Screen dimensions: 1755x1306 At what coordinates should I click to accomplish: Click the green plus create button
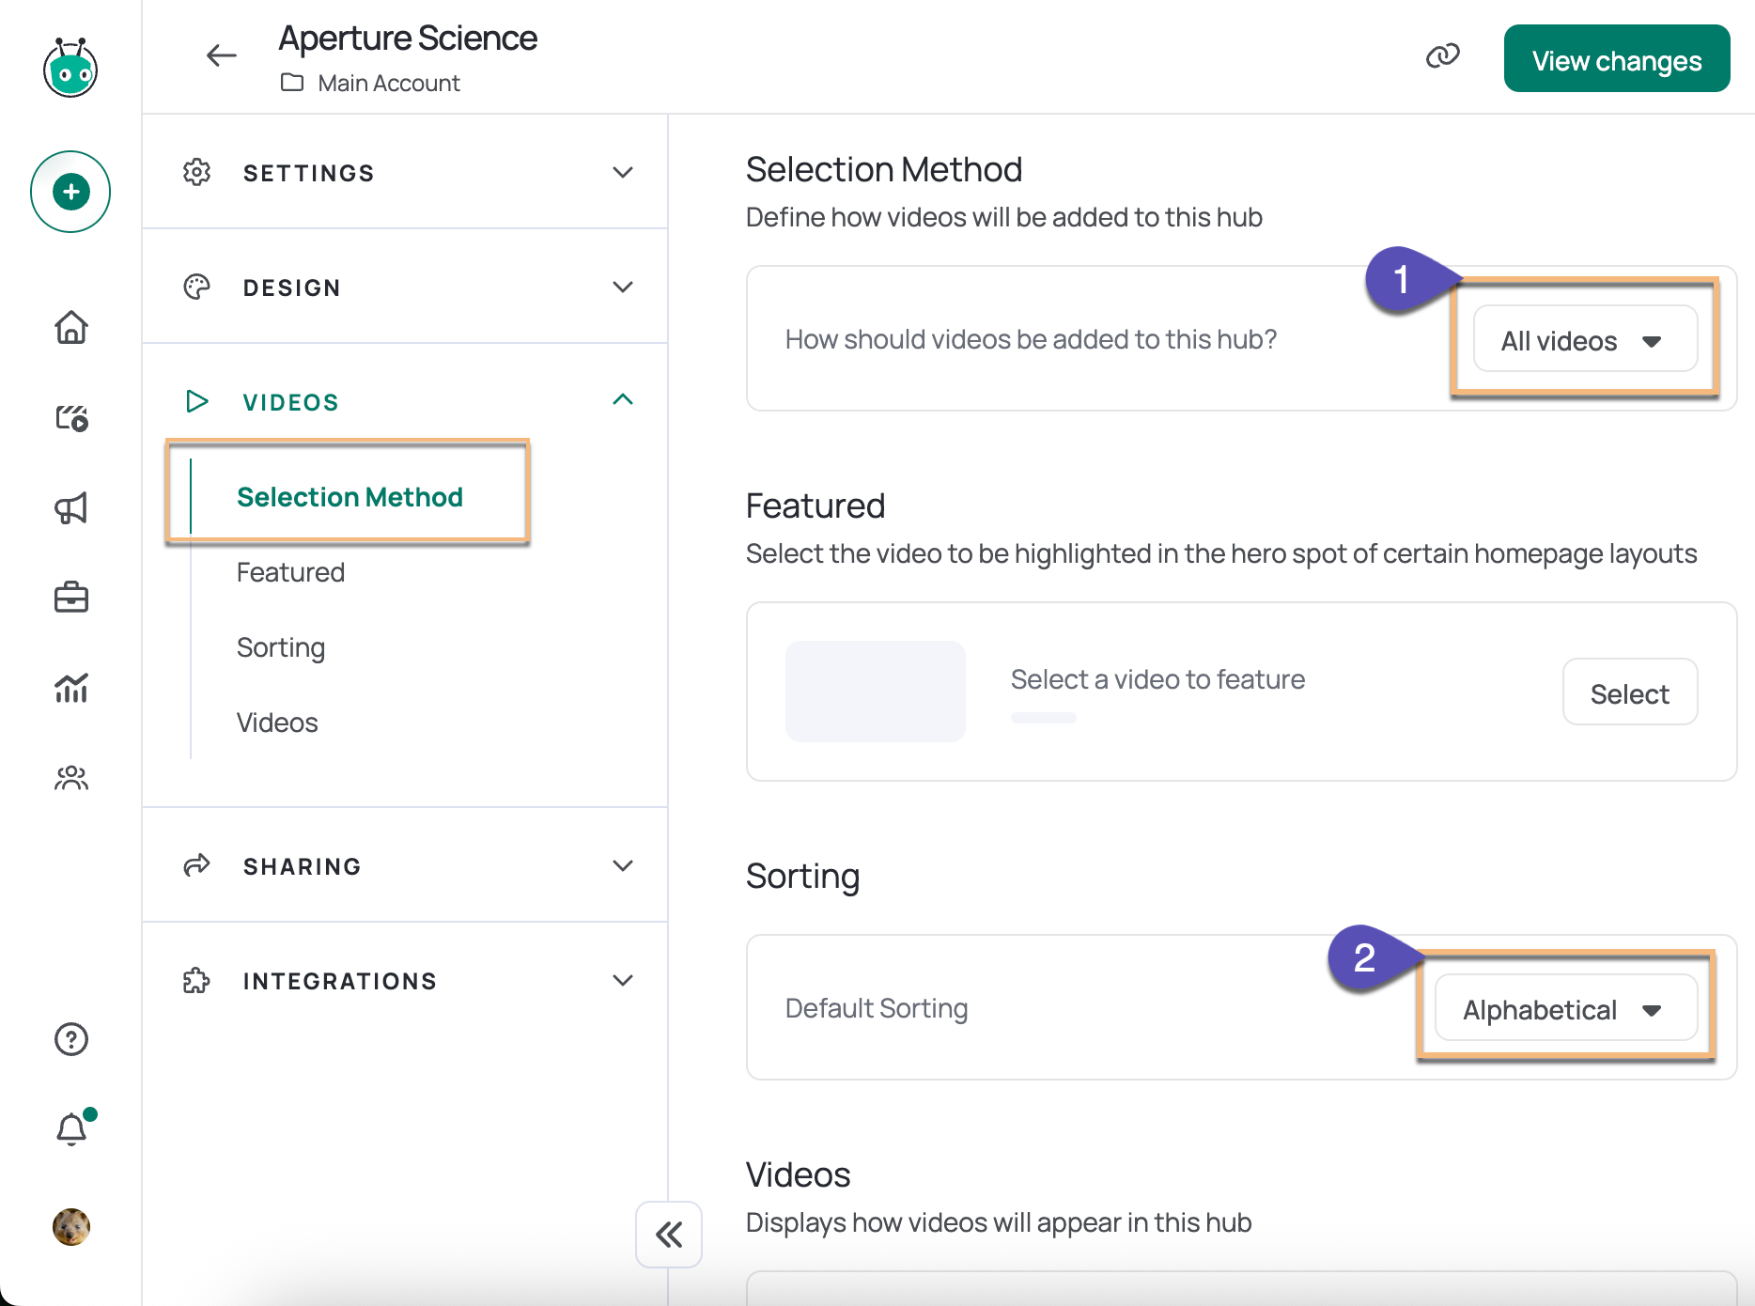click(70, 192)
